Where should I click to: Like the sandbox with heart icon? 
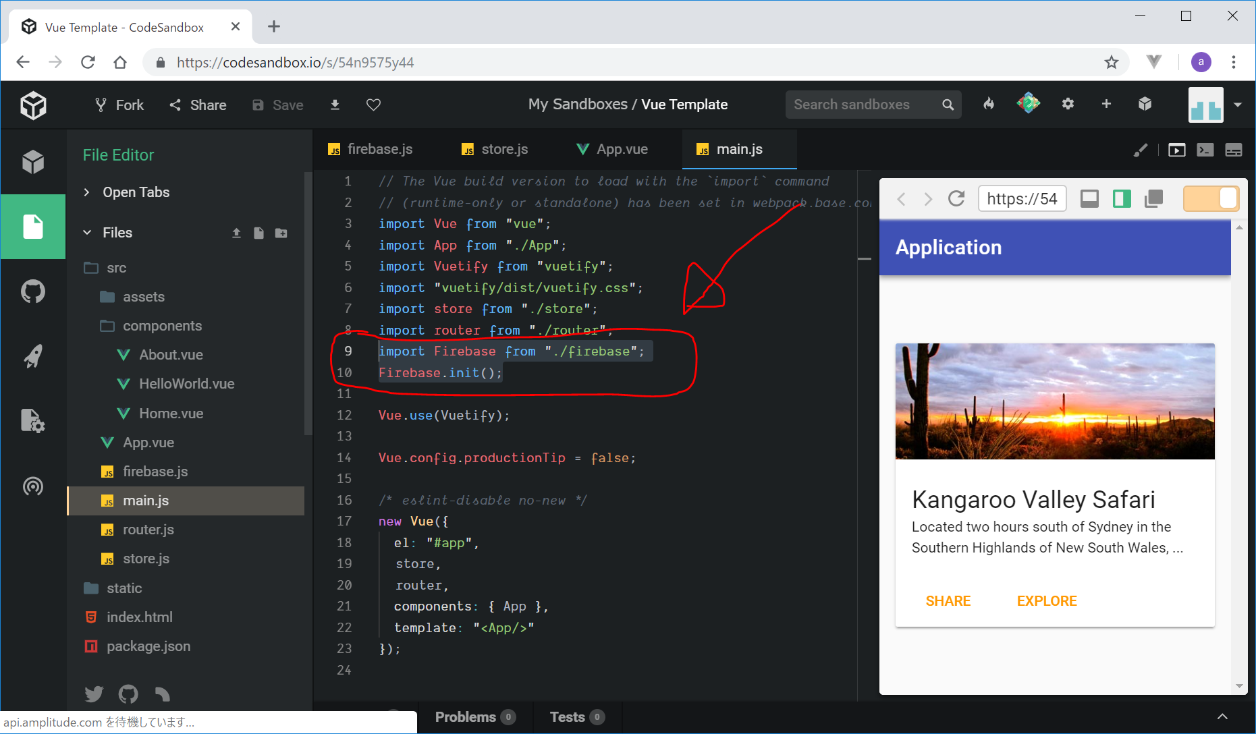pos(373,105)
